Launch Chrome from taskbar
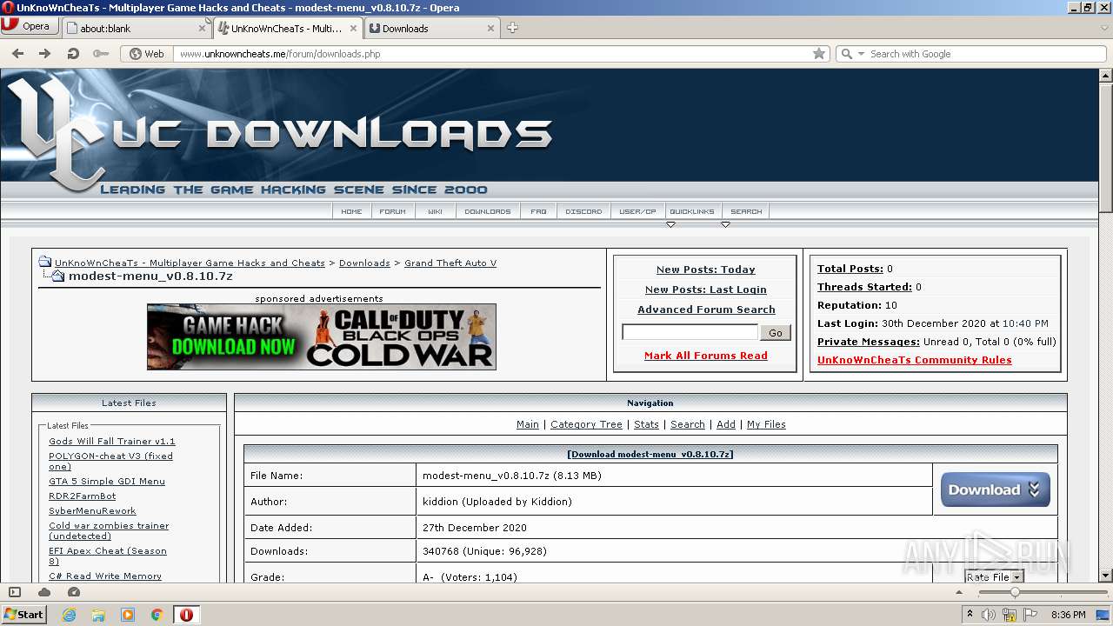The width and height of the screenshot is (1113, 626). (x=157, y=615)
